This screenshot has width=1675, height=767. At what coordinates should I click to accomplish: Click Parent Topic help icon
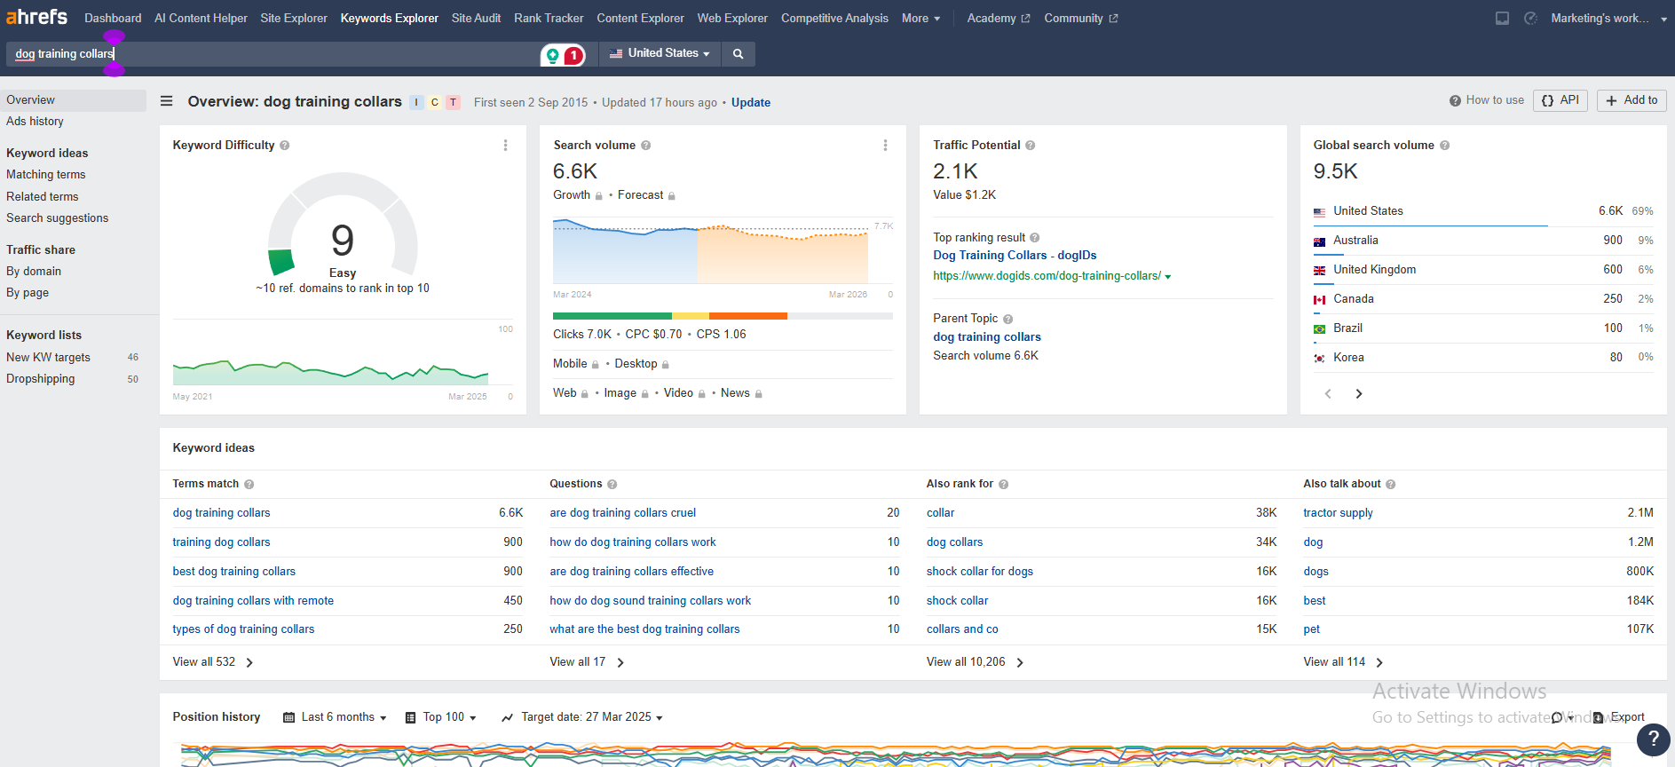(x=1008, y=319)
